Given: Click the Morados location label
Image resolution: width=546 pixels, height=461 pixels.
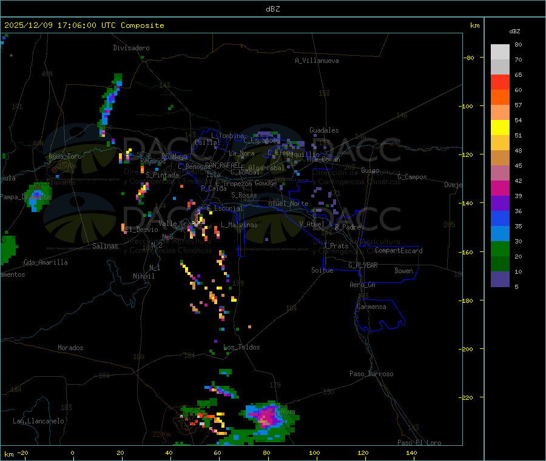Looking at the screenshot, I should click(70, 348).
